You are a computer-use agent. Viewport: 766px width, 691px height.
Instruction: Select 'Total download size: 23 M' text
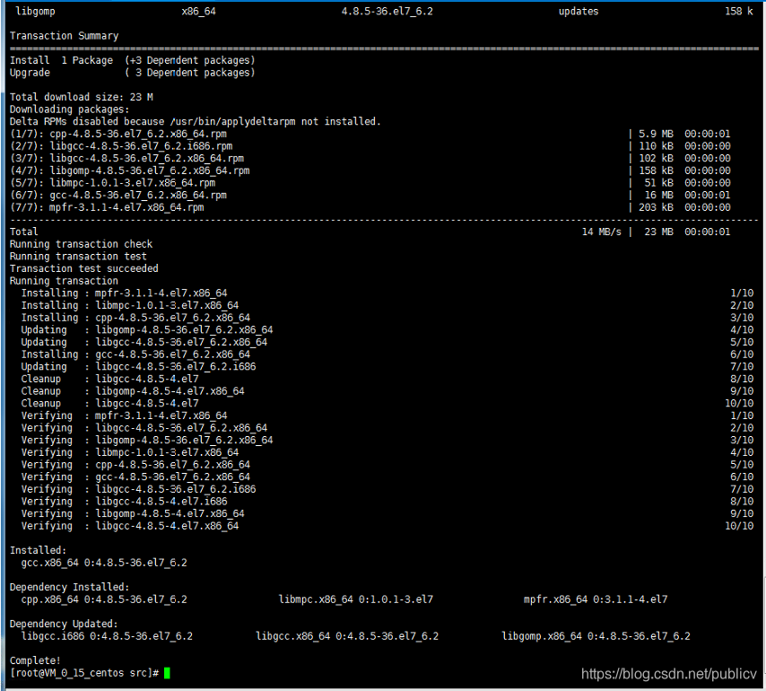pos(82,97)
